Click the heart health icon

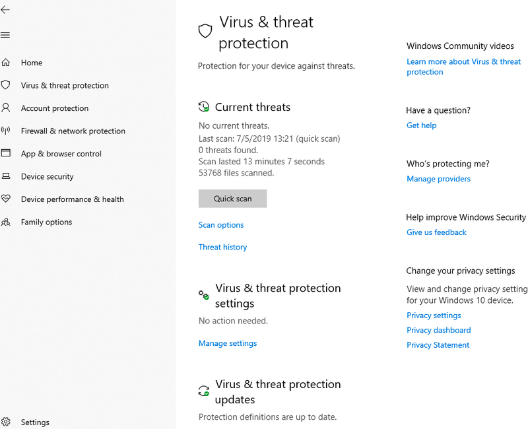(x=6, y=199)
